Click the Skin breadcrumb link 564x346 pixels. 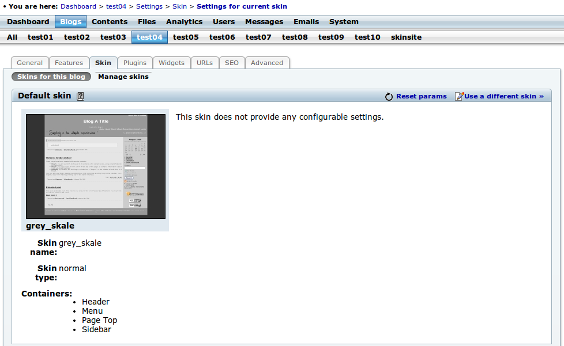point(179,6)
